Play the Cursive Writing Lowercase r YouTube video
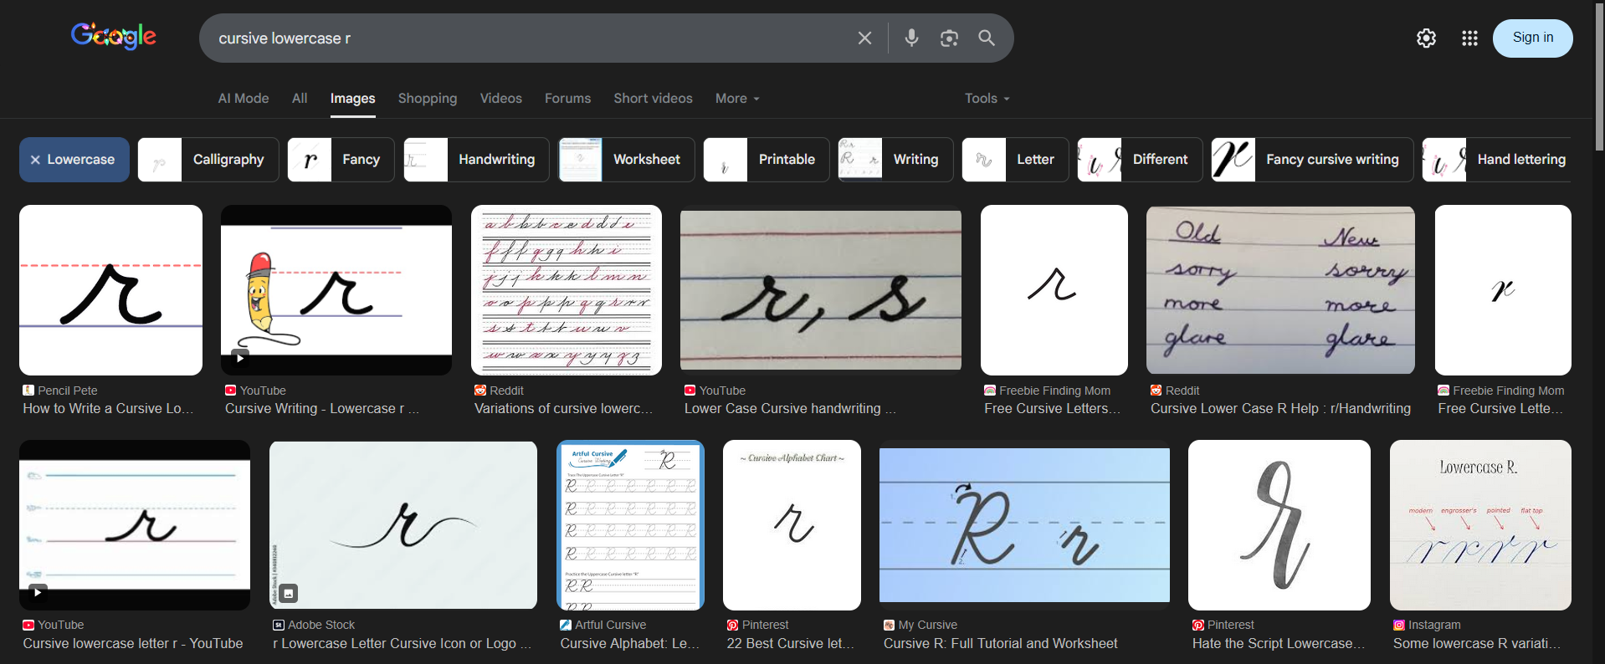This screenshot has width=1605, height=664. pos(240,359)
